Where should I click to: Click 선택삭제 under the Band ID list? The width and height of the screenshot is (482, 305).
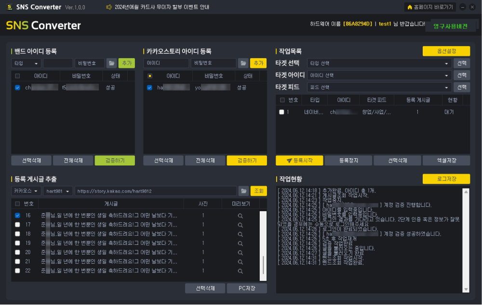click(x=31, y=161)
